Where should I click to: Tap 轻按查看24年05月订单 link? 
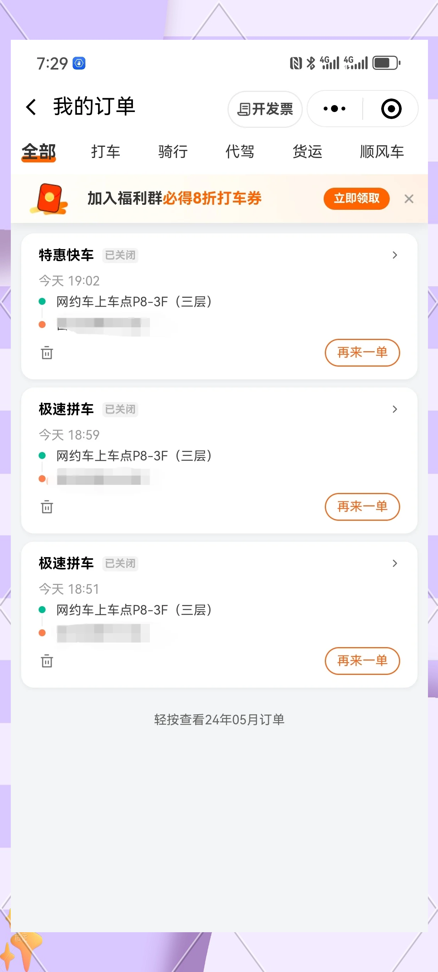tap(219, 719)
